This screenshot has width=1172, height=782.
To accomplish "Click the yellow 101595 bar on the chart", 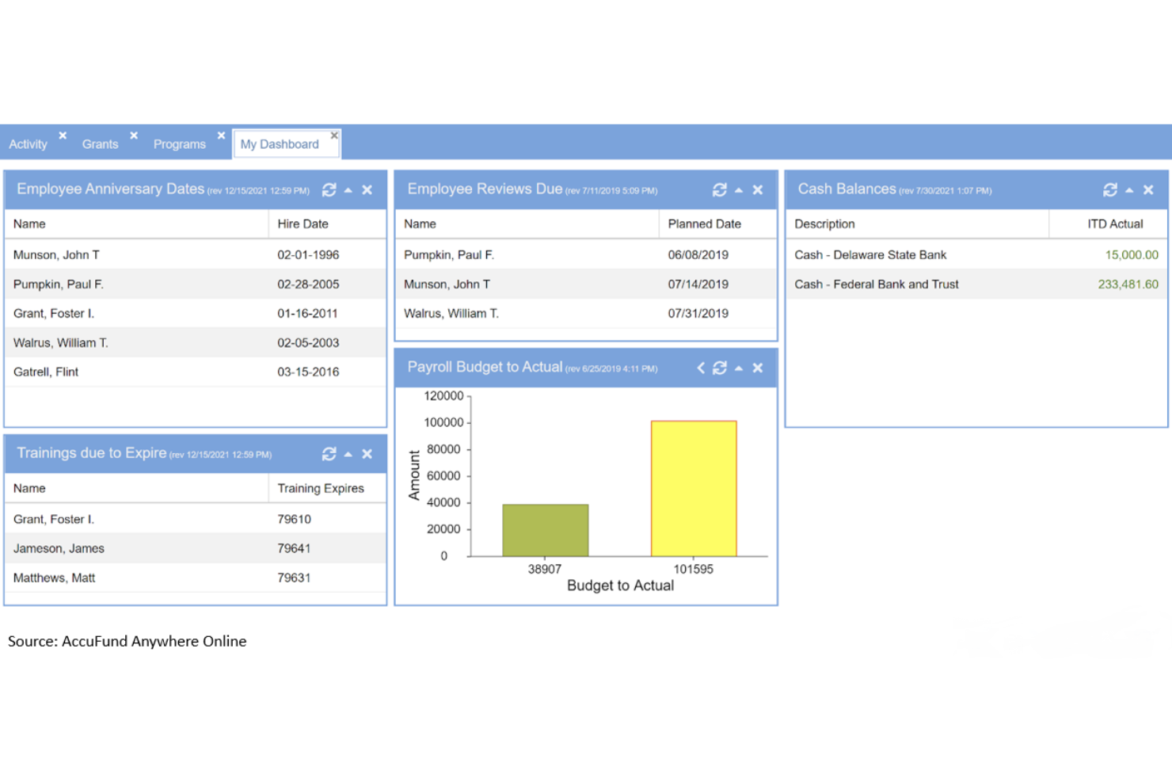I will (693, 487).
